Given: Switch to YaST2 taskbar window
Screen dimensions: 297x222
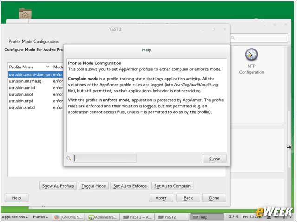Looking at the screenshot, I should (x=172, y=217).
